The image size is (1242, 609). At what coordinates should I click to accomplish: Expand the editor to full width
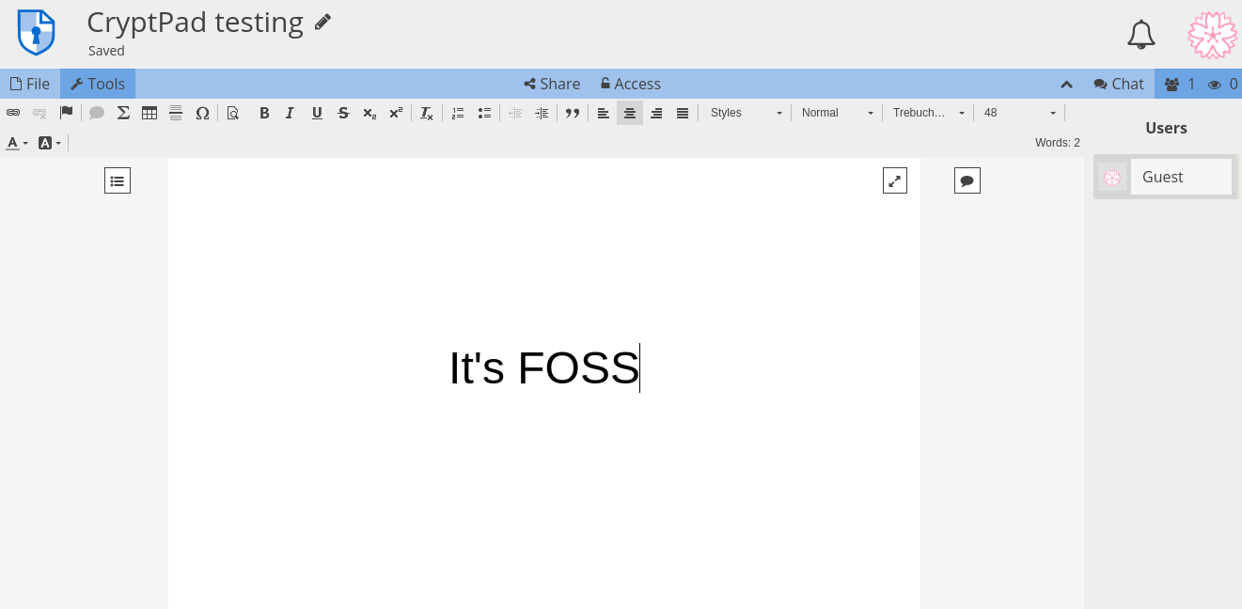click(894, 180)
